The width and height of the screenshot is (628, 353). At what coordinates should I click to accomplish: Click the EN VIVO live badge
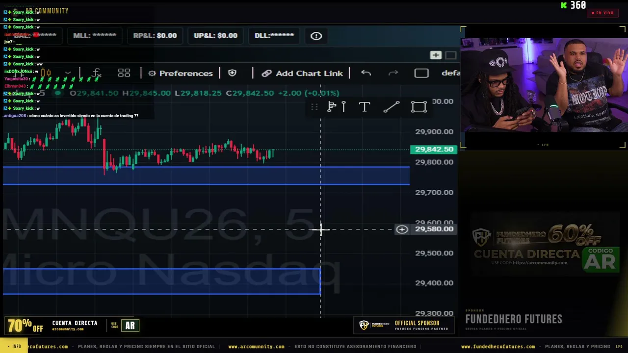coord(602,13)
